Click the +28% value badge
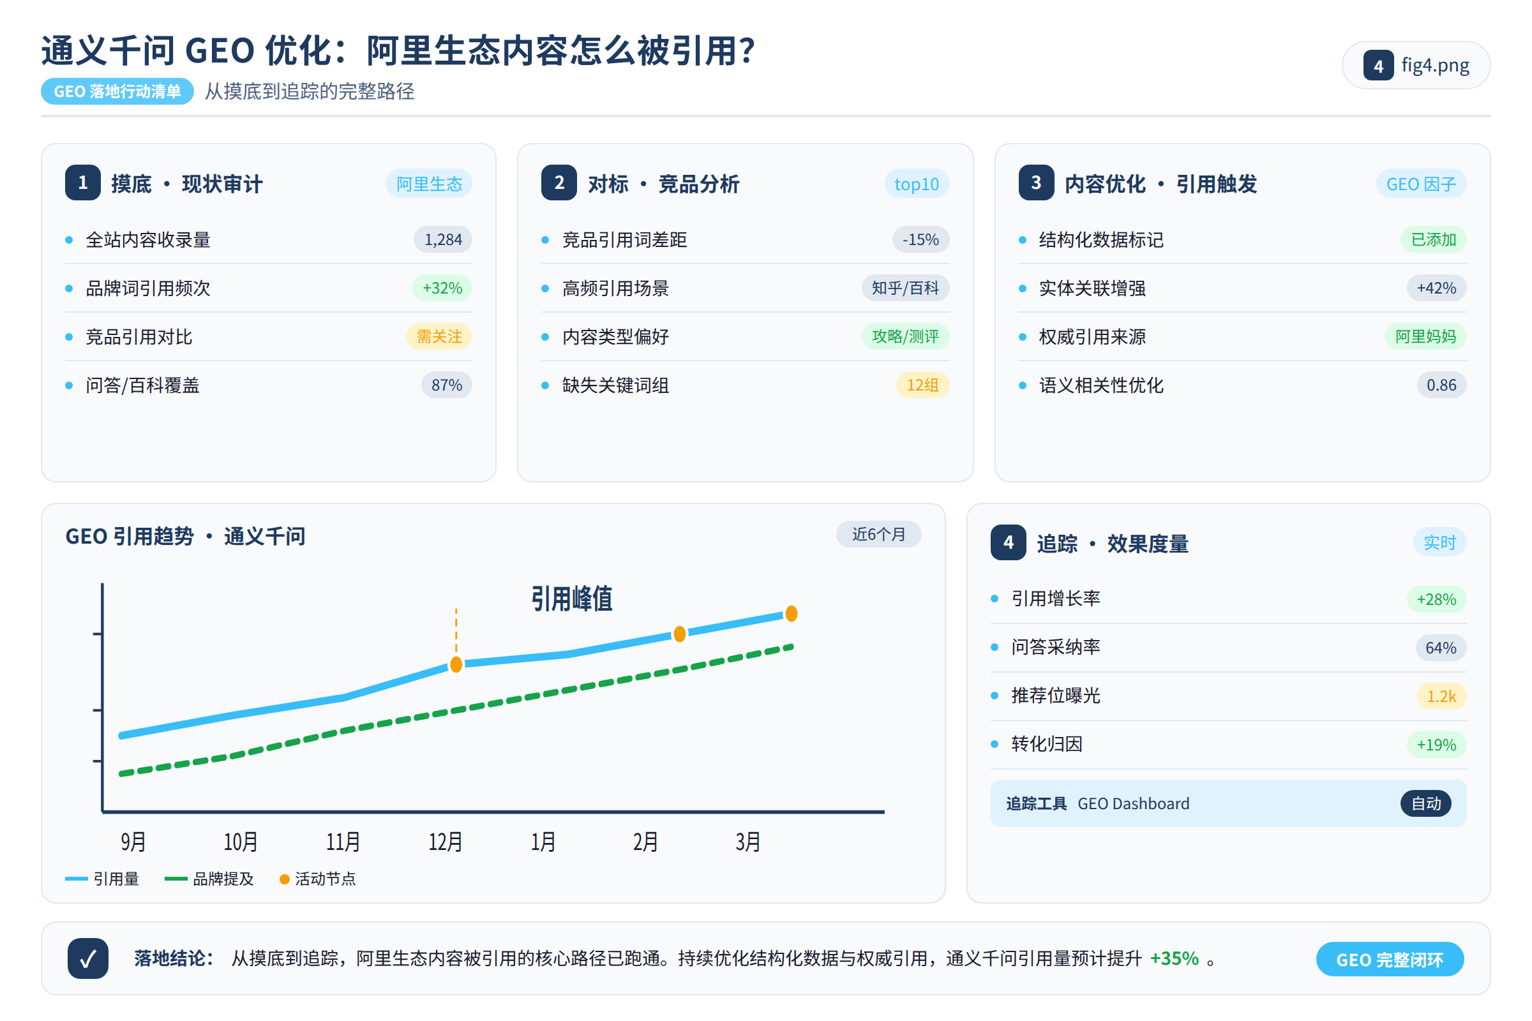 [1437, 599]
